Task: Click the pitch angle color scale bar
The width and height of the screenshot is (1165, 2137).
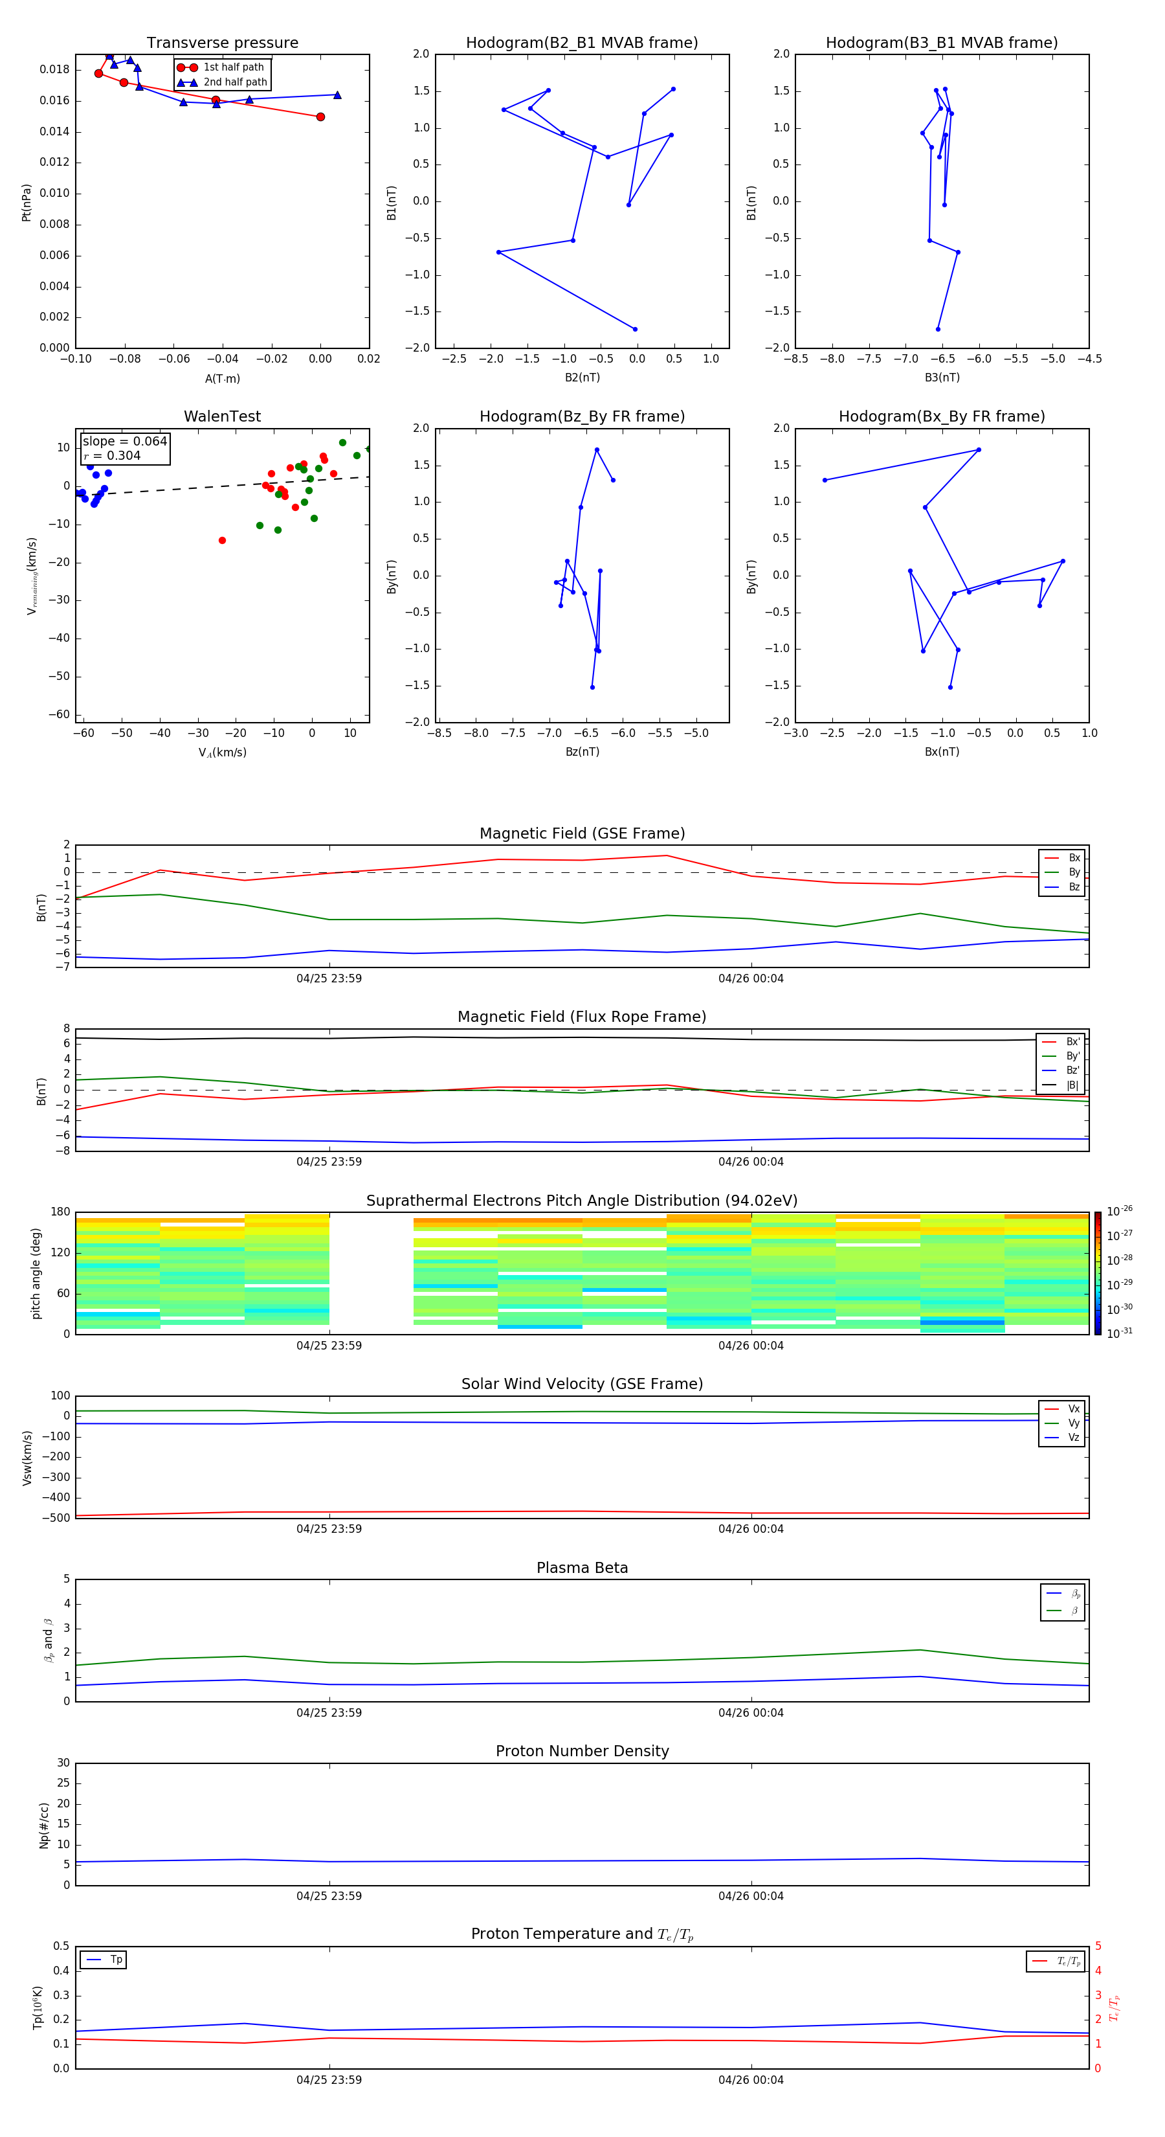Action: (x=1098, y=1272)
